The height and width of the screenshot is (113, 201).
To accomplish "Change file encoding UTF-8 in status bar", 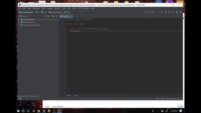I will click(x=169, y=99).
